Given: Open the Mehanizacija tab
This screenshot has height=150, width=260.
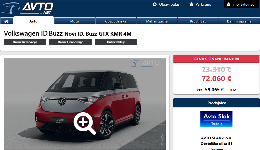Looking at the screenshot, I should (157, 21).
